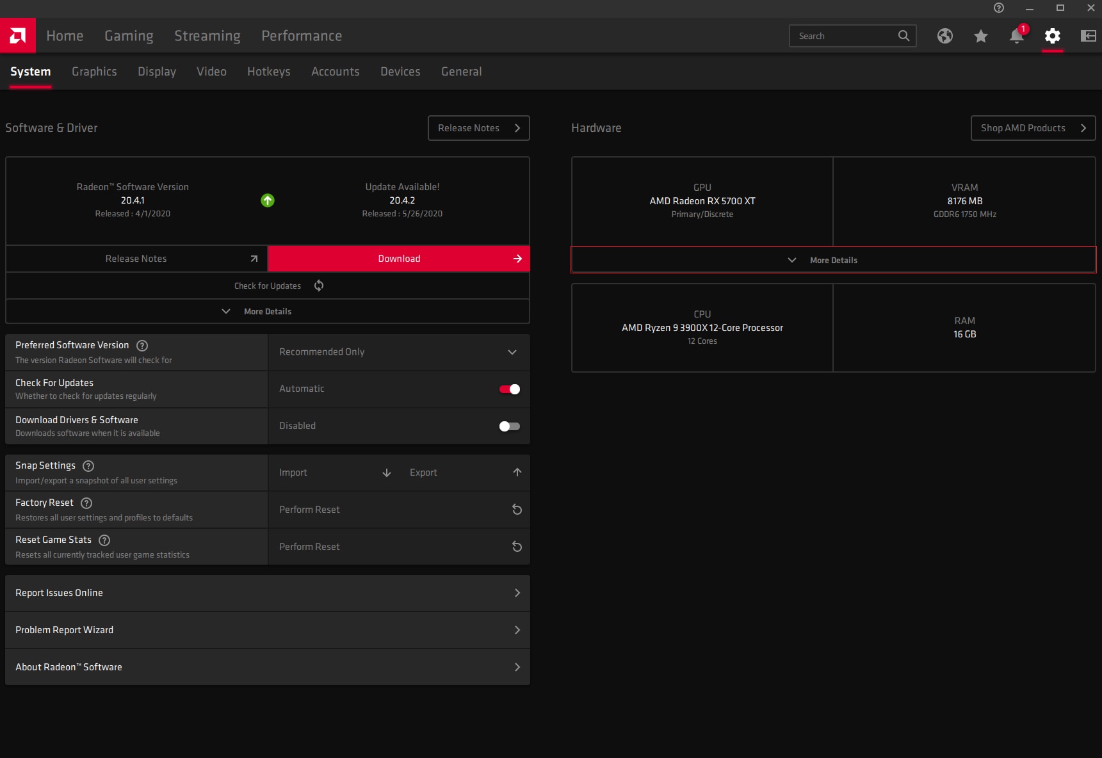Toggle the sidebar panel icon
The height and width of the screenshot is (758, 1102).
point(1088,36)
